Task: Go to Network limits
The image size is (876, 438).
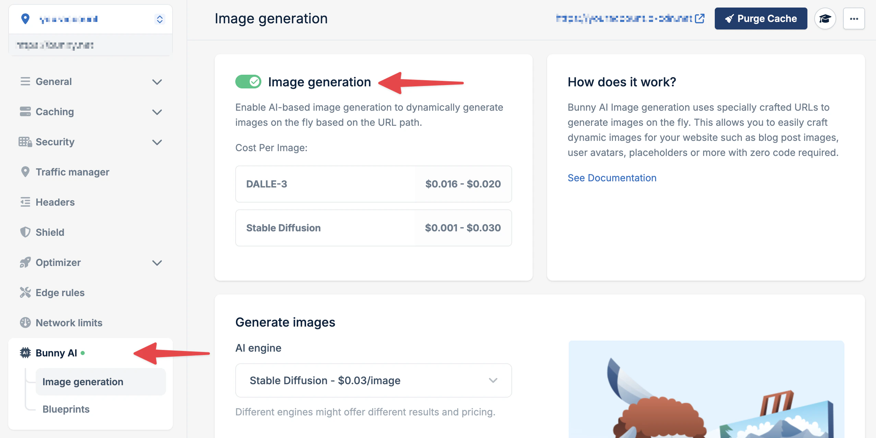Action: [91, 323]
